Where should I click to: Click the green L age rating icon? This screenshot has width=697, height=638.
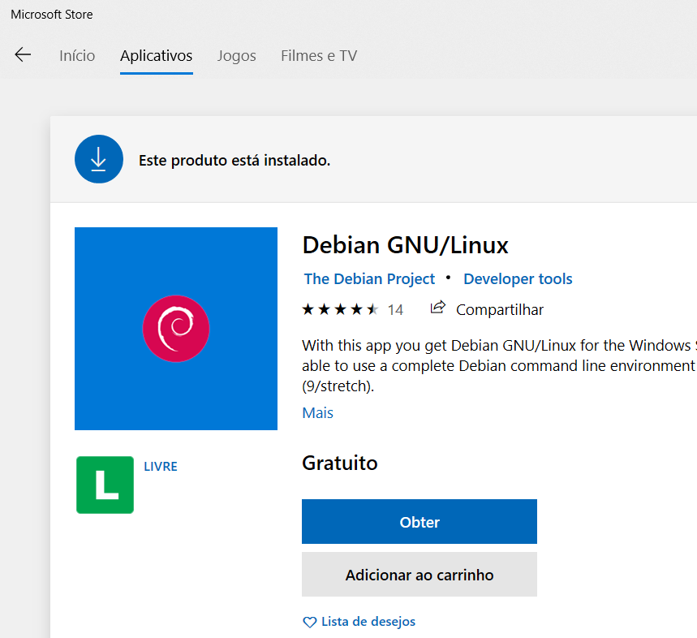tap(105, 485)
